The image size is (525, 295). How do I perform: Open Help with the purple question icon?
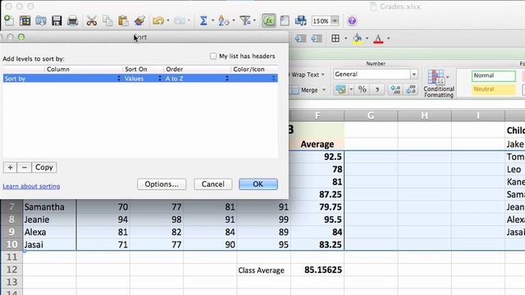(352, 20)
